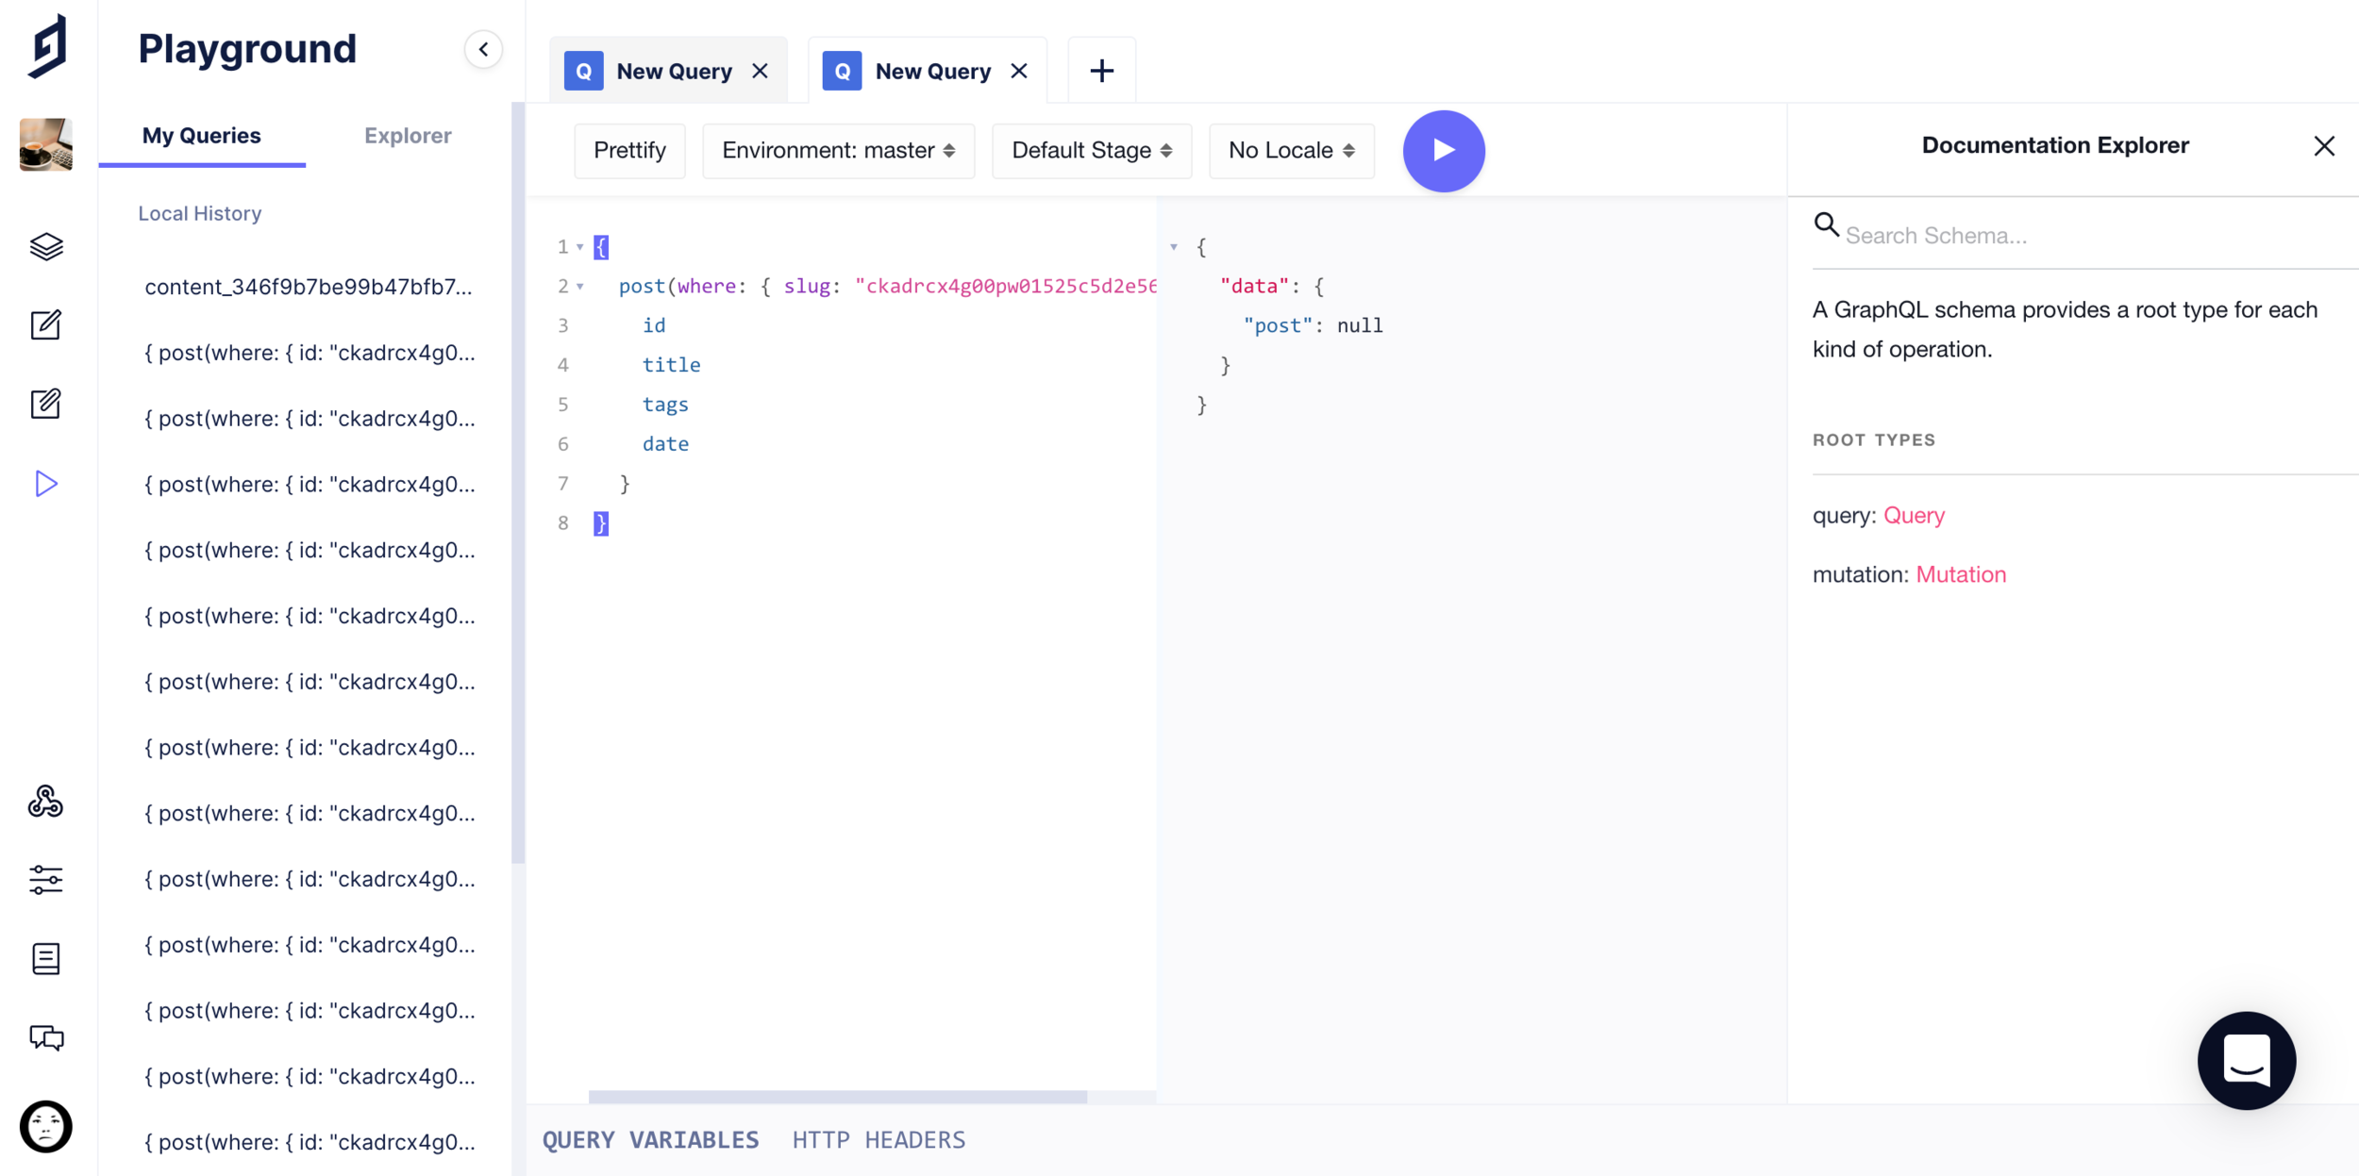Open the chat bubbles icon in sidebar
This screenshot has width=2359, height=1176.
(x=45, y=1037)
